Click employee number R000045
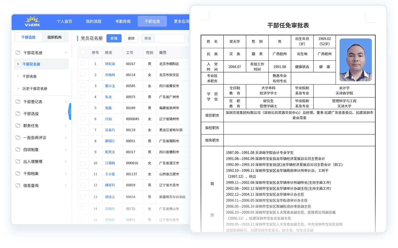Image resolution: width=398 pixels, height=248 pixels. coord(133,119)
